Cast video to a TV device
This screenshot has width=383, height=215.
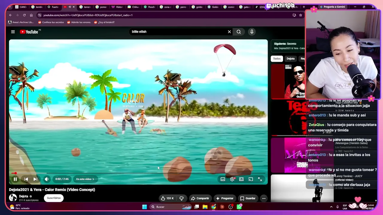(251, 179)
